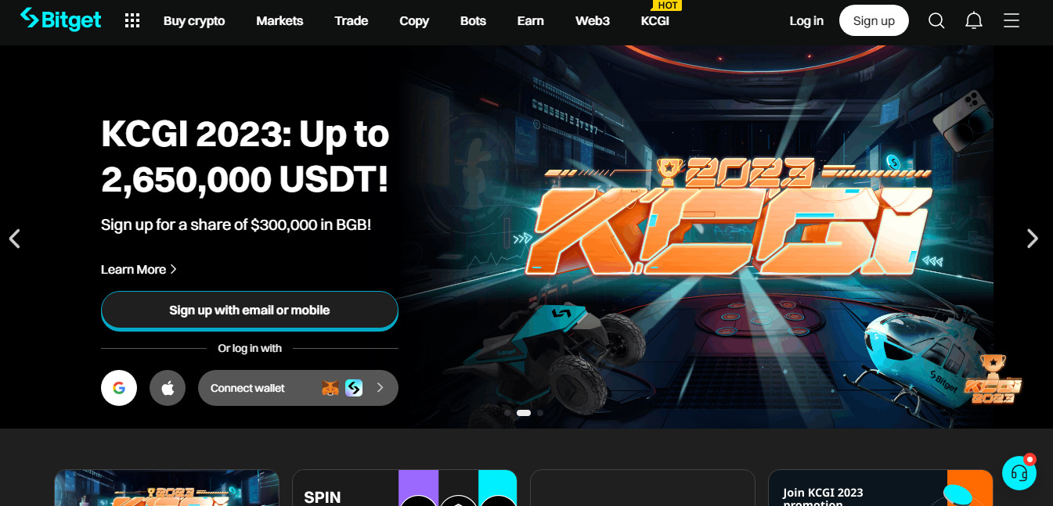
Task: Log in with the Apple icon
Action: coord(168,388)
